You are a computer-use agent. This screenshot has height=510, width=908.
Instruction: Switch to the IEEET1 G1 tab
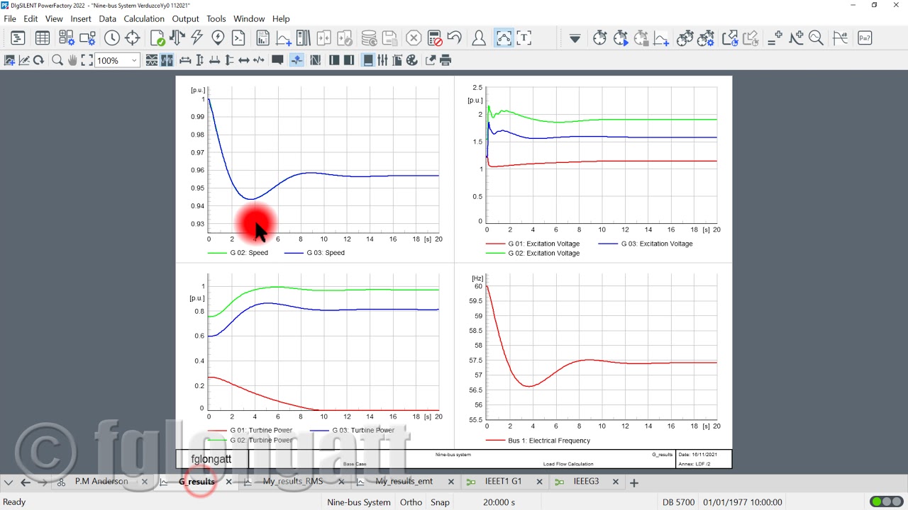[503, 482]
